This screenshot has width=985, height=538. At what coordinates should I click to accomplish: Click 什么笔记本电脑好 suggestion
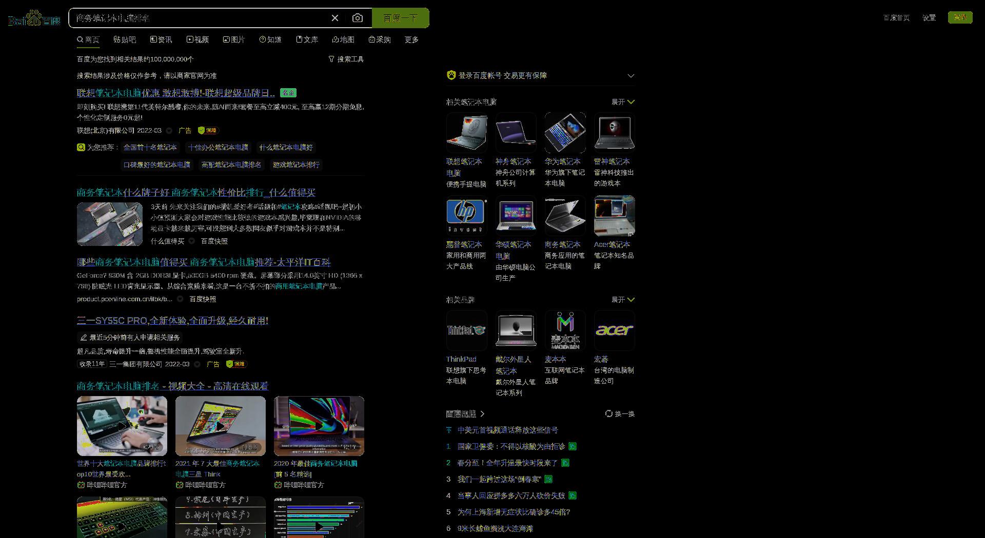coord(286,148)
